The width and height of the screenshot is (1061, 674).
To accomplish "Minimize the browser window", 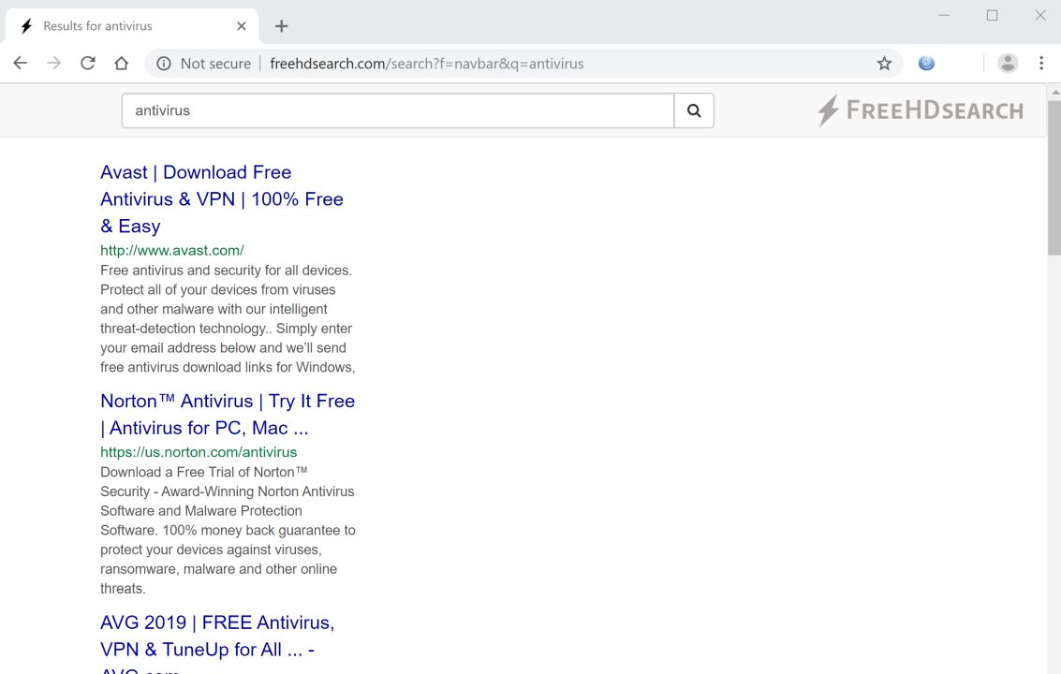I will tap(944, 15).
